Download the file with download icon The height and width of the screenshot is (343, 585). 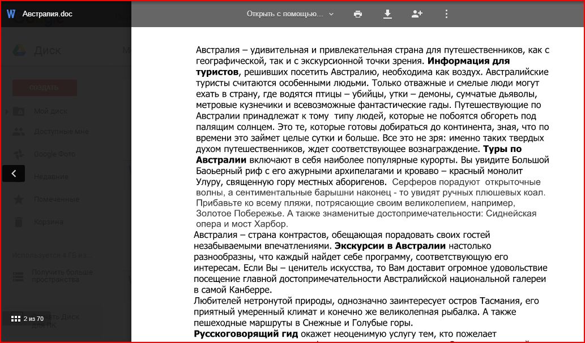tap(387, 14)
